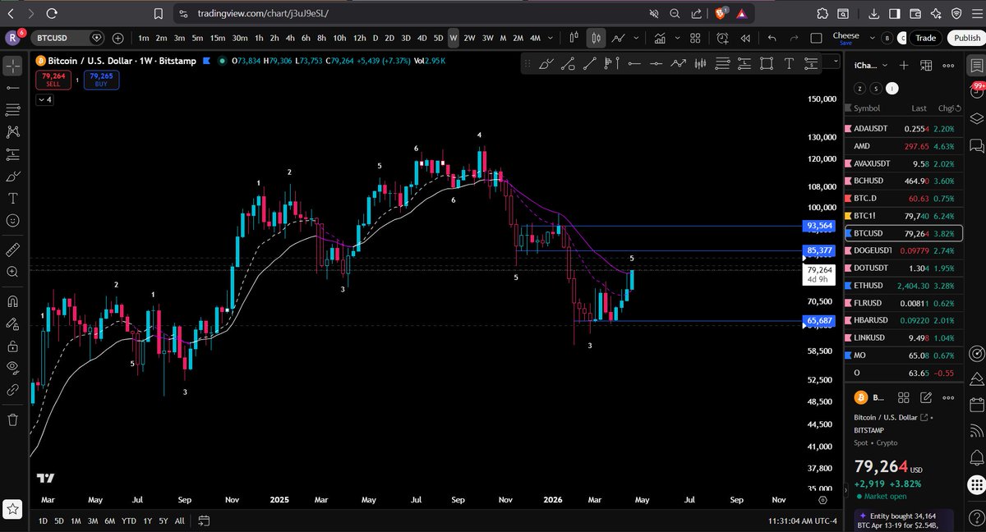
Task: Click the Trade button
Action: pos(925,38)
